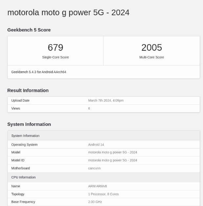This screenshot has width=203, height=206.
Task: Select the Android 14 value
Action: point(96,145)
